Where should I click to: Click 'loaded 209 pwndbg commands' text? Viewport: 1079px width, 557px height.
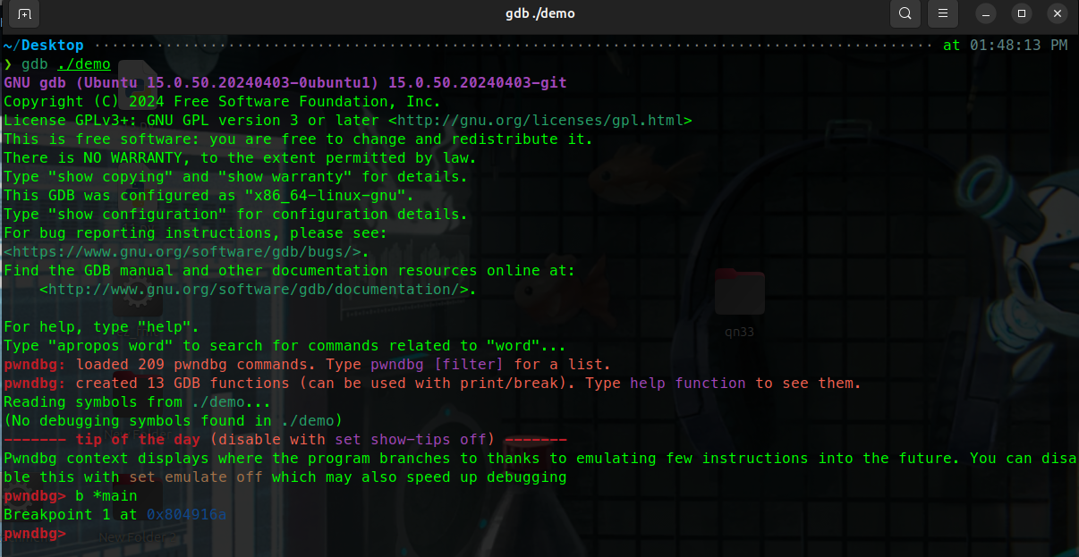coord(196,364)
